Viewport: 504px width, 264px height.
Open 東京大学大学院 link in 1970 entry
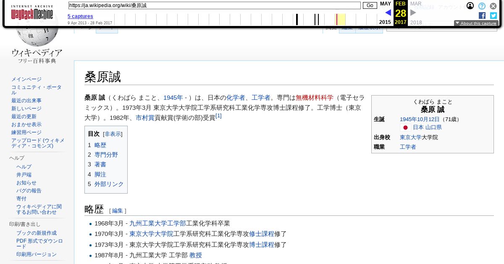pyautogui.click(x=151, y=234)
